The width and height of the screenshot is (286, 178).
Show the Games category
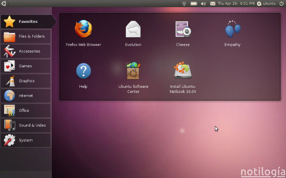pyautogui.click(x=26, y=66)
